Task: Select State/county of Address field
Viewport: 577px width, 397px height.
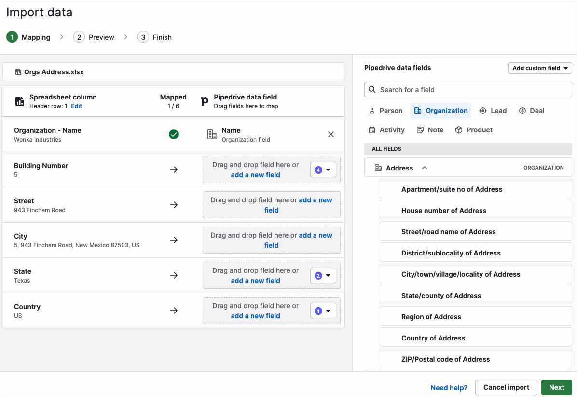Action: pos(475,296)
